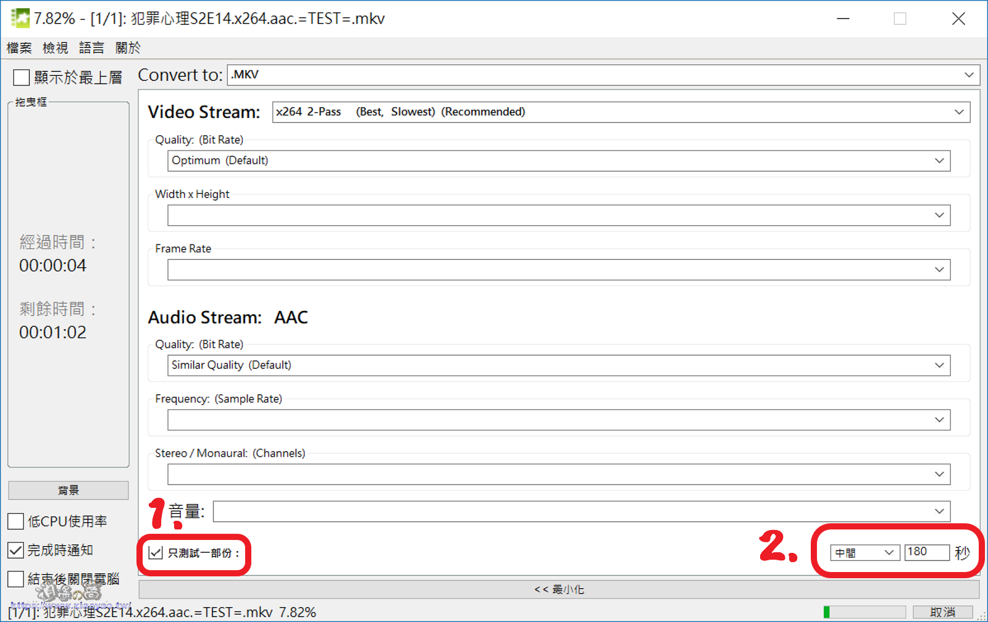988x622 pixels.
Task: Click the 剩餘時間 label
Action: 57,309
